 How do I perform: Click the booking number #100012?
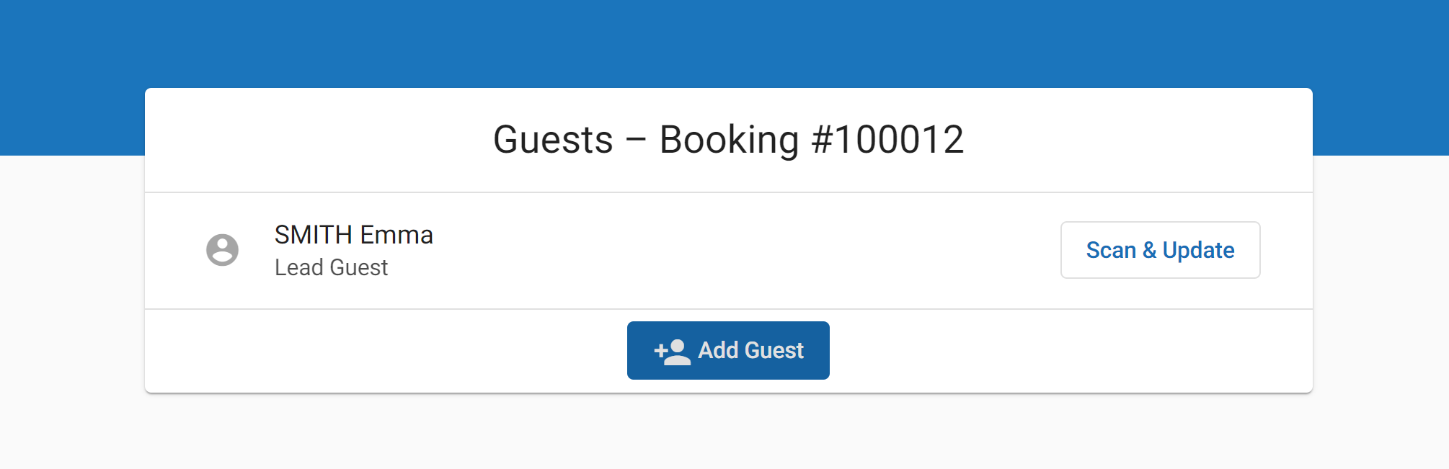coord(887,140)
